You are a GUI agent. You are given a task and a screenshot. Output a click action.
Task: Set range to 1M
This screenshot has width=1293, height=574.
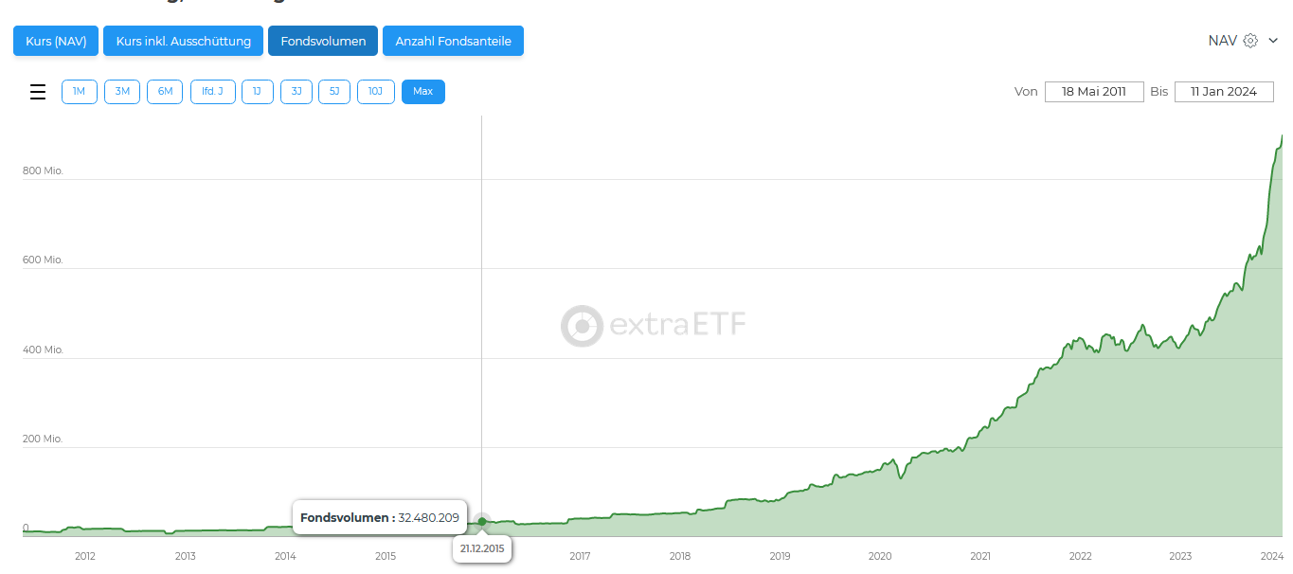pyautogui.click(x=80, y=92)
